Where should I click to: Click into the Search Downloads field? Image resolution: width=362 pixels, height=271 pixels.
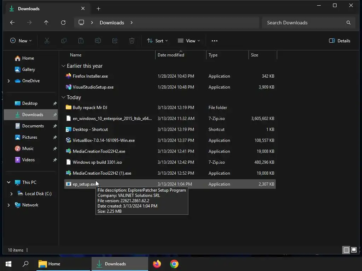click(x=308, y=23)
